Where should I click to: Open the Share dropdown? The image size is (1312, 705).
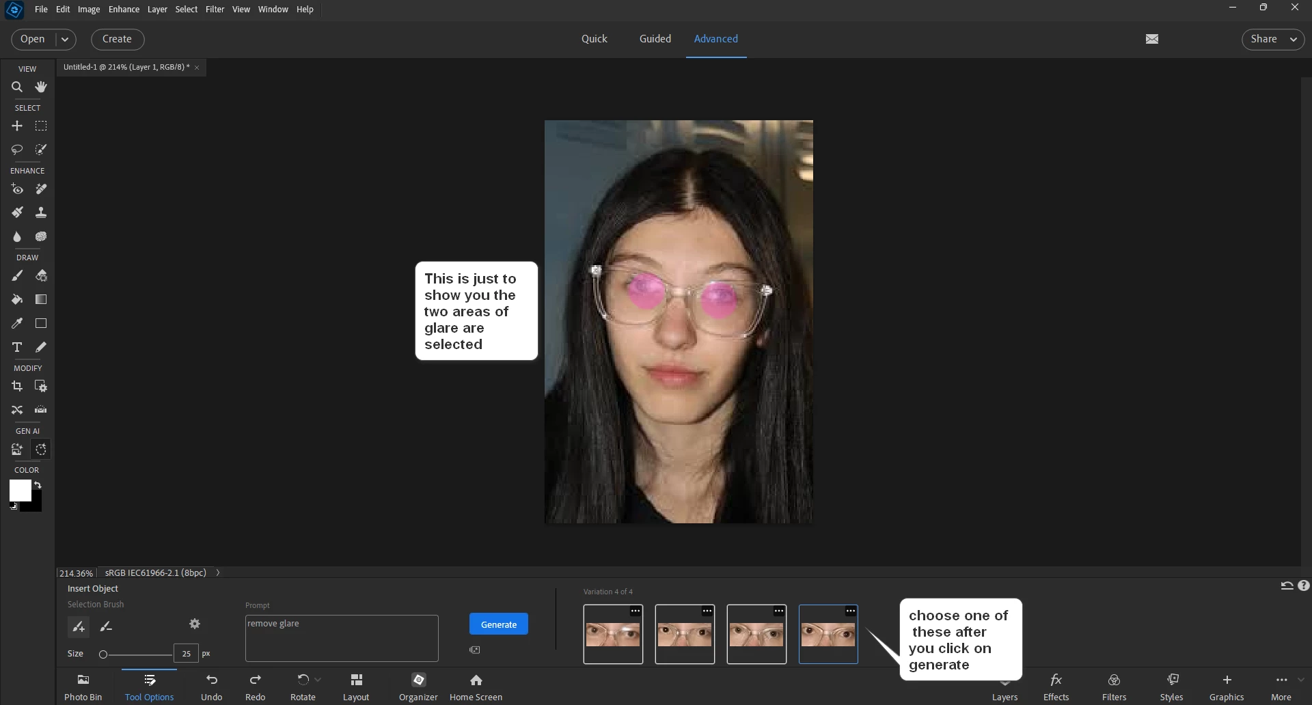1272,40
